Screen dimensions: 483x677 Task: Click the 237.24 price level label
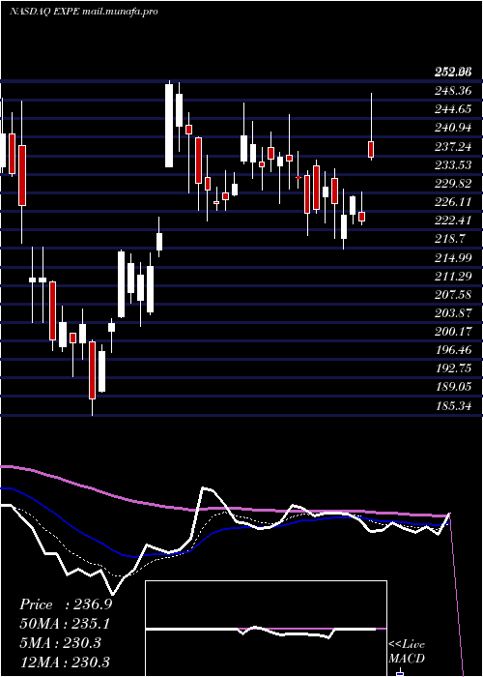[453, 147]
